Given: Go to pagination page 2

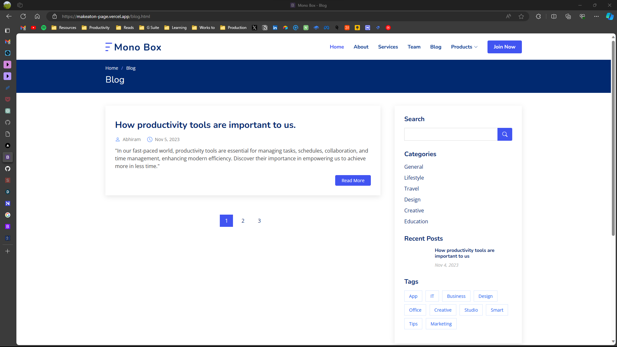Looking at the screenshot, I should [243, 221].
